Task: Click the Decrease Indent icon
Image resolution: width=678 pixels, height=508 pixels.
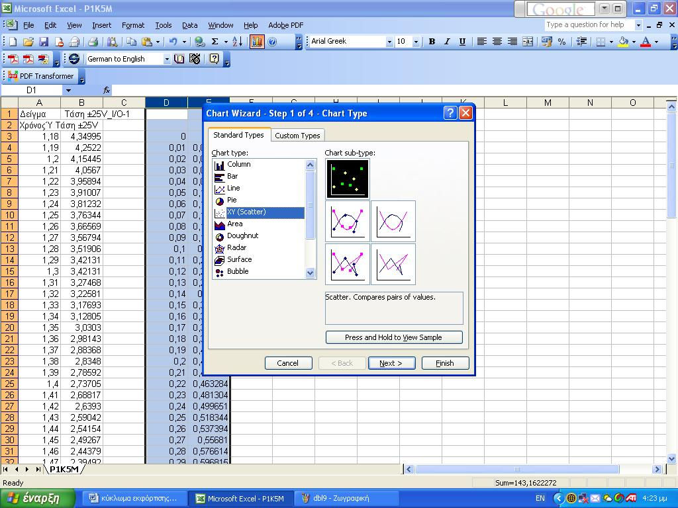Action: click(x=581, y=42)
